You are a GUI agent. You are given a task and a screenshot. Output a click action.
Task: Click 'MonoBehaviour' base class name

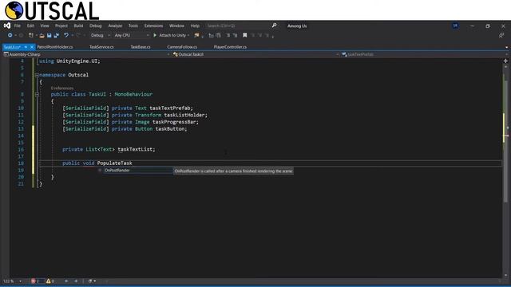click(133, 94)
